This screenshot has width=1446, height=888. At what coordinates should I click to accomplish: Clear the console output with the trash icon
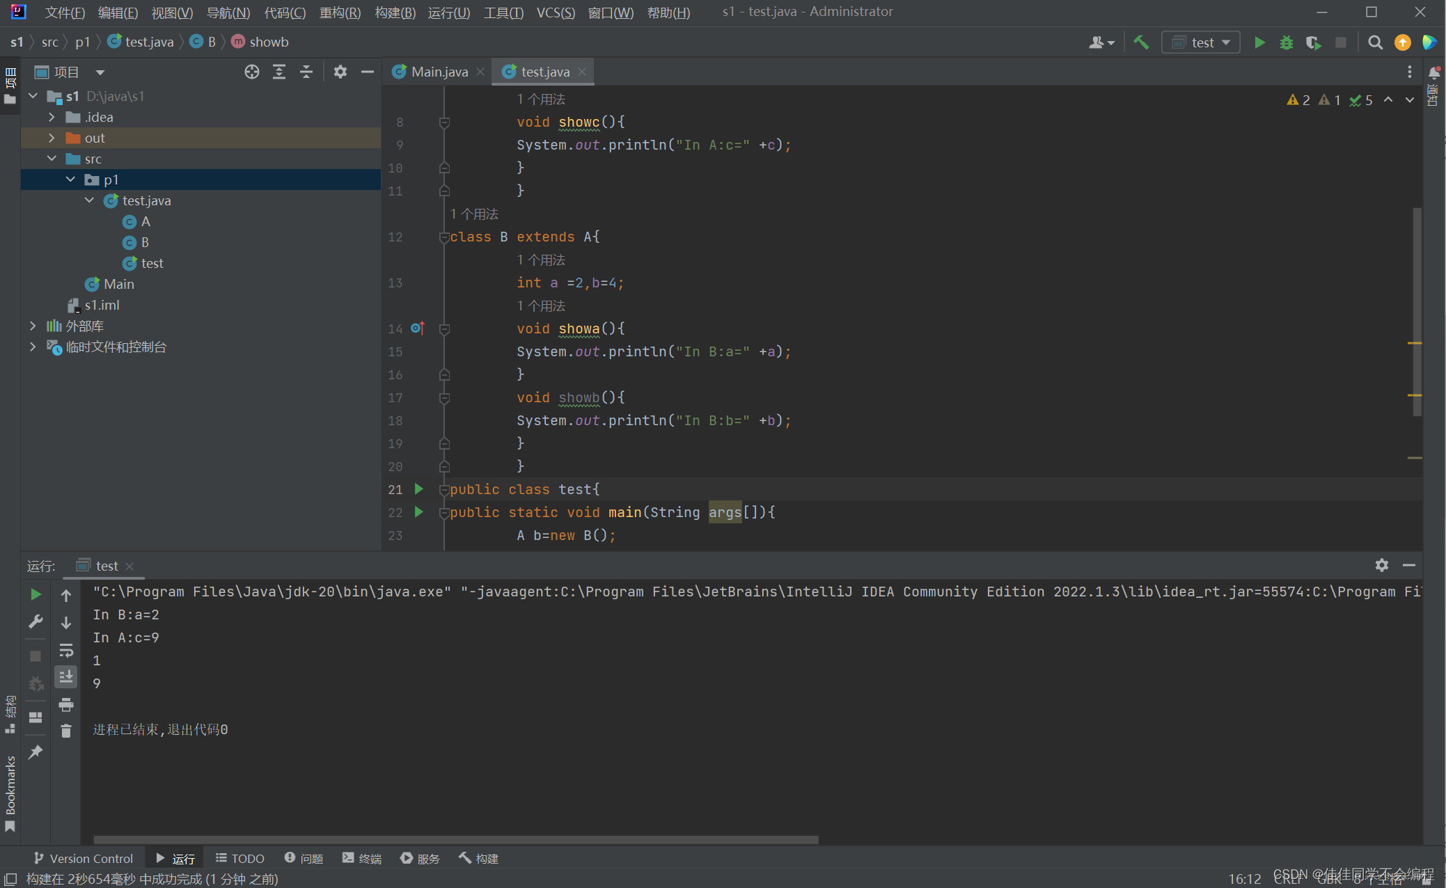coord(66,731)
